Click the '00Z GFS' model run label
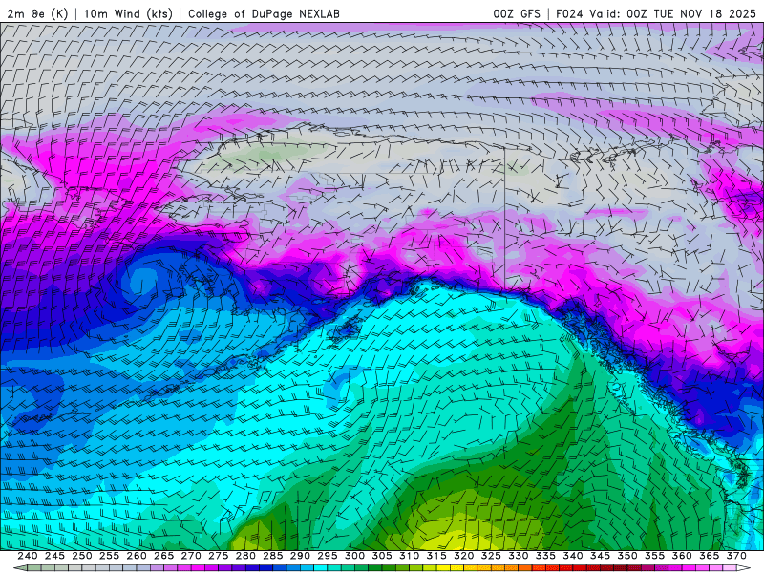Image resolution: width=764 pixels, height=573 pixels. [517, 13]
